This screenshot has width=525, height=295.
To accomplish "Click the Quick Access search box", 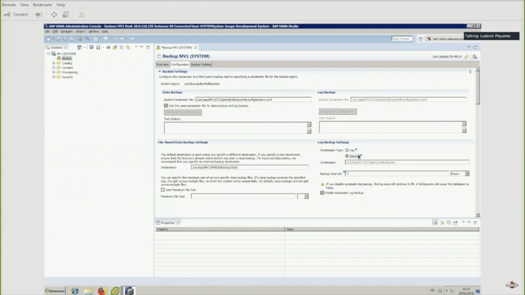I will point(402,39).
